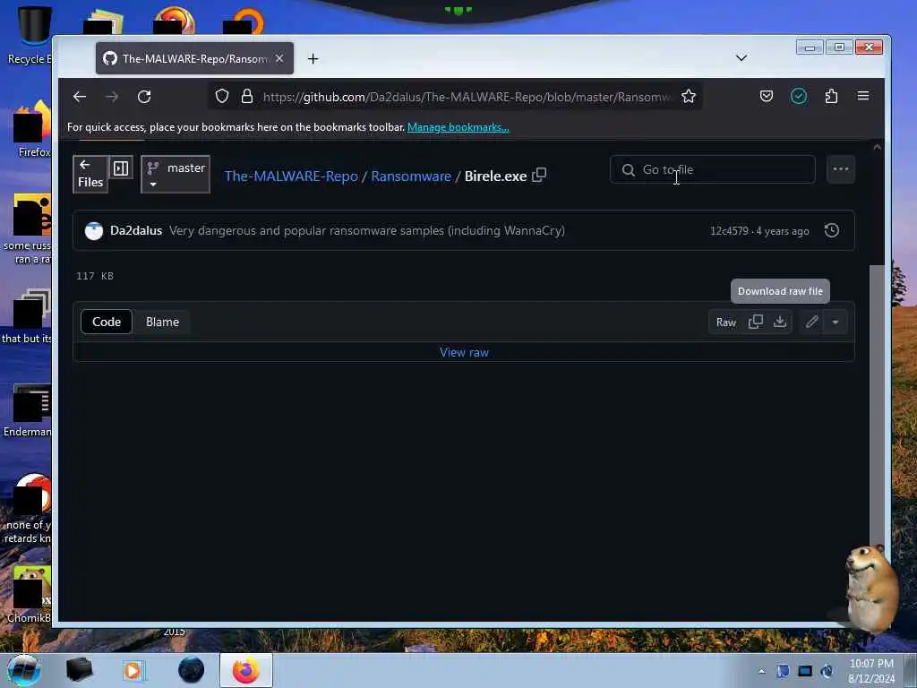The height and width of the screenshot is (688, 917).
Task: Click the network tray icon
Action: pyautogui.click(x=805, y=671)
